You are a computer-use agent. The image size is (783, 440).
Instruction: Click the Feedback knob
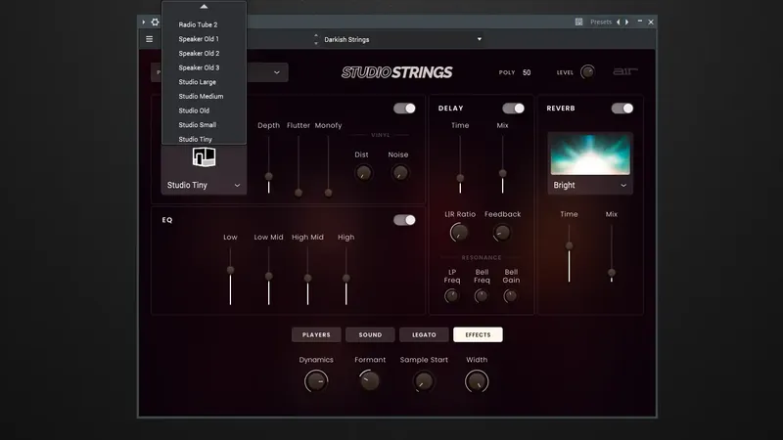[x=502, y=233]
